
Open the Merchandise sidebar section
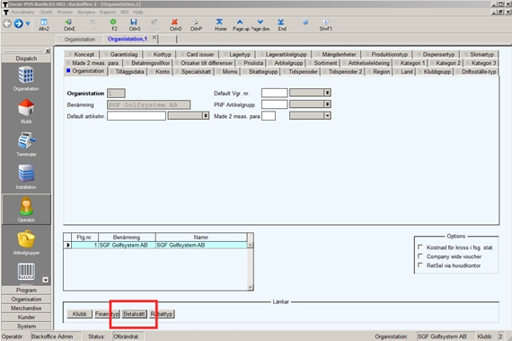(x=26, y=308)
